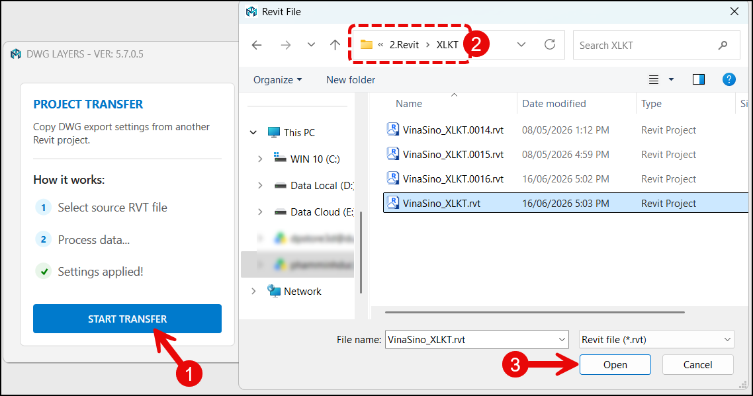This screenshot has height=396, width=753.
Task: Select the 2.Revit breadcrumb segment
Action: click(404, 45)
